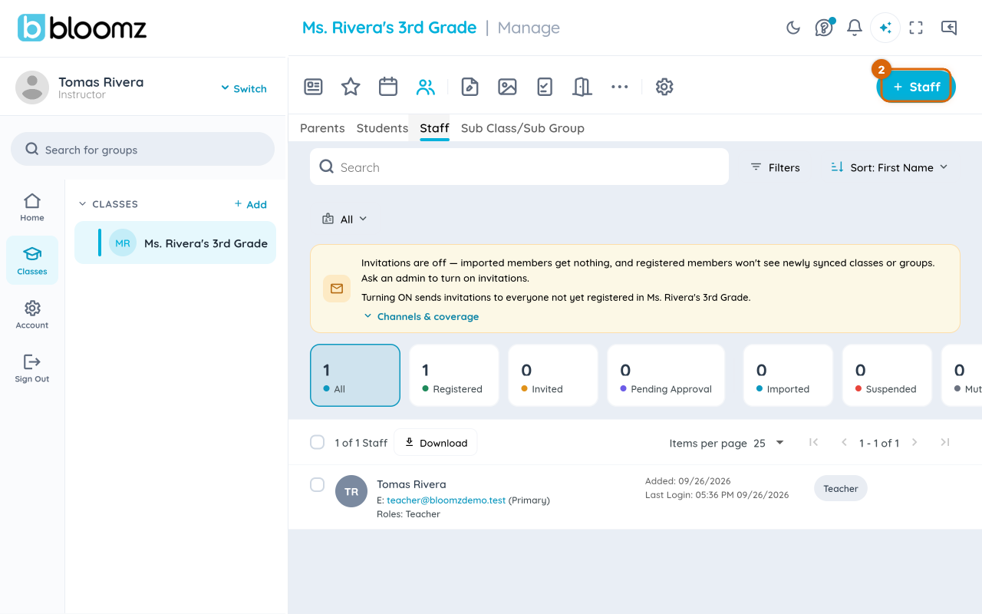Click the Bloomz logo

click(82, 28)
